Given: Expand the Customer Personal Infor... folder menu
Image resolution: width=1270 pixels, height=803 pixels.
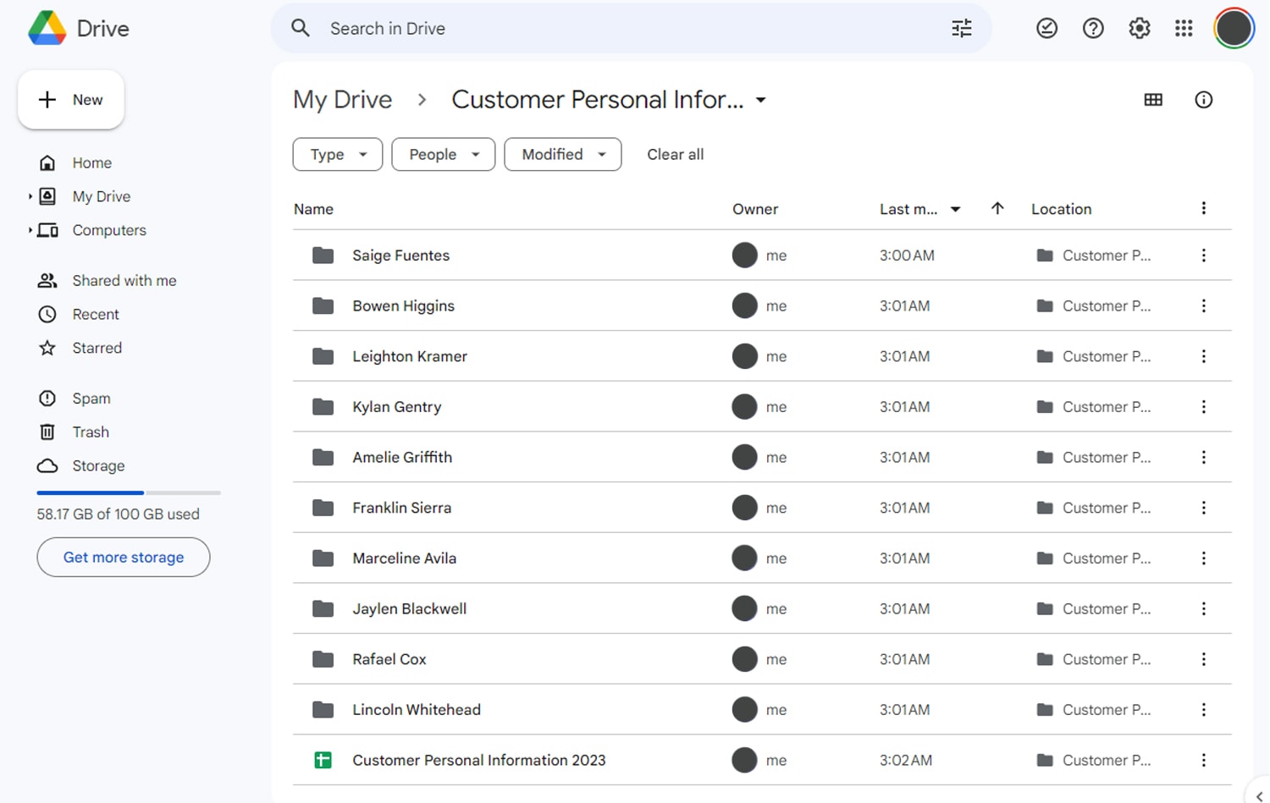Looking at the screenshot, I should click(x=760, y=99).
